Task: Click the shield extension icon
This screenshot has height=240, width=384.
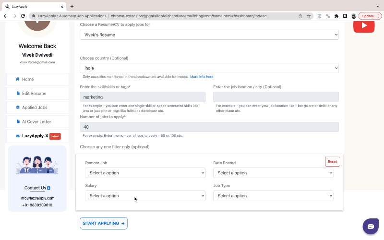Action: (x=319, y=16)
